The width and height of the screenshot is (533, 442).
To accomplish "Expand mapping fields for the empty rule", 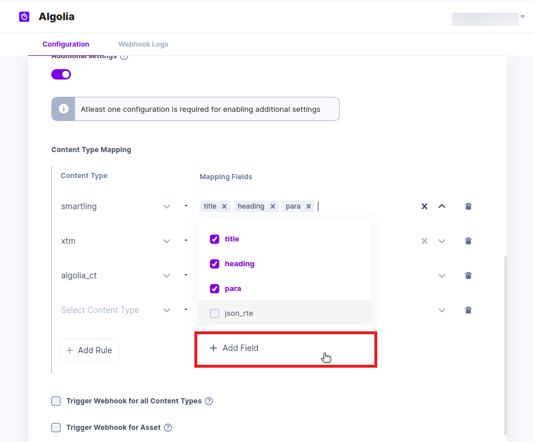I will tap(441, 310).
